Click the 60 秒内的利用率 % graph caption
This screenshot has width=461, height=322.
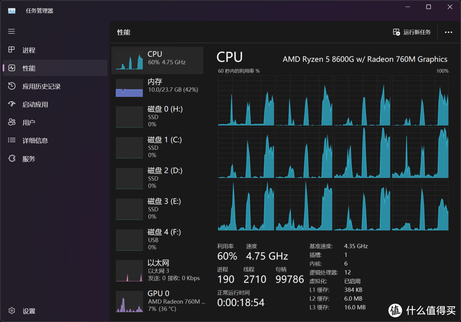coord(239,71)
